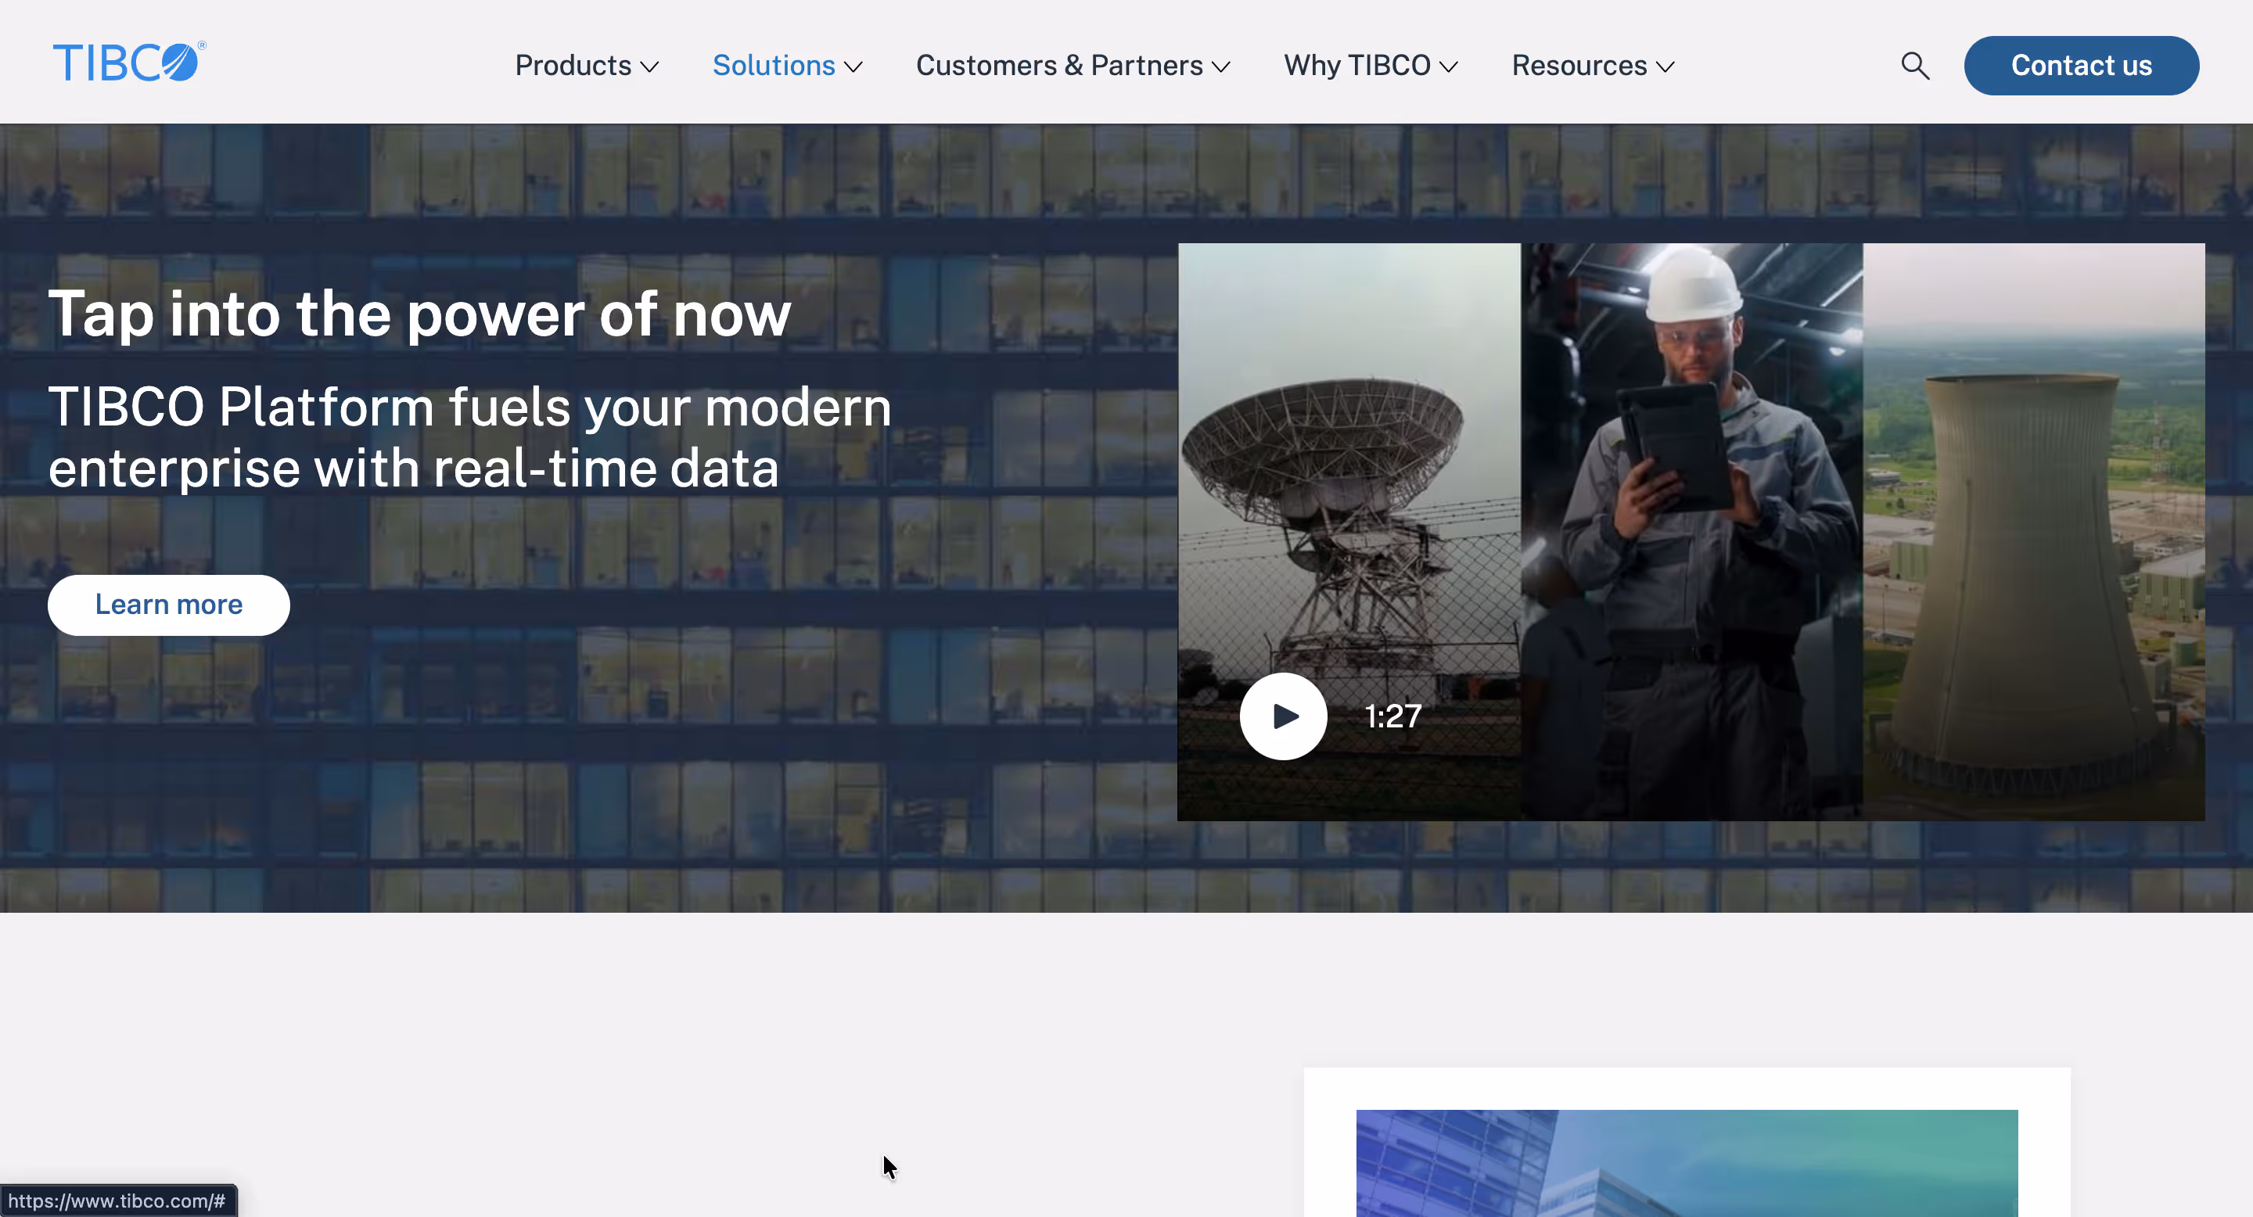Open the Solutions menu
The width and height of the screenshot is (2253, 1217).
coord(786,66)
